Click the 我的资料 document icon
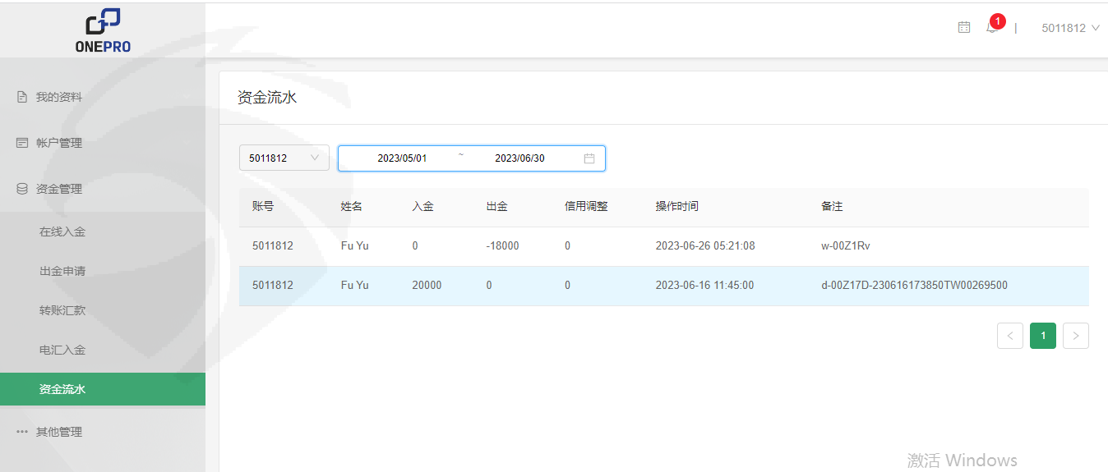This screenshot has height=472, width=1108. (x=22, y=97)
